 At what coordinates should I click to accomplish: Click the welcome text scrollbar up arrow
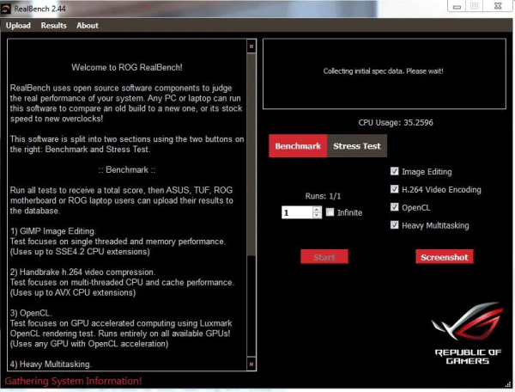tap(251, 46)
